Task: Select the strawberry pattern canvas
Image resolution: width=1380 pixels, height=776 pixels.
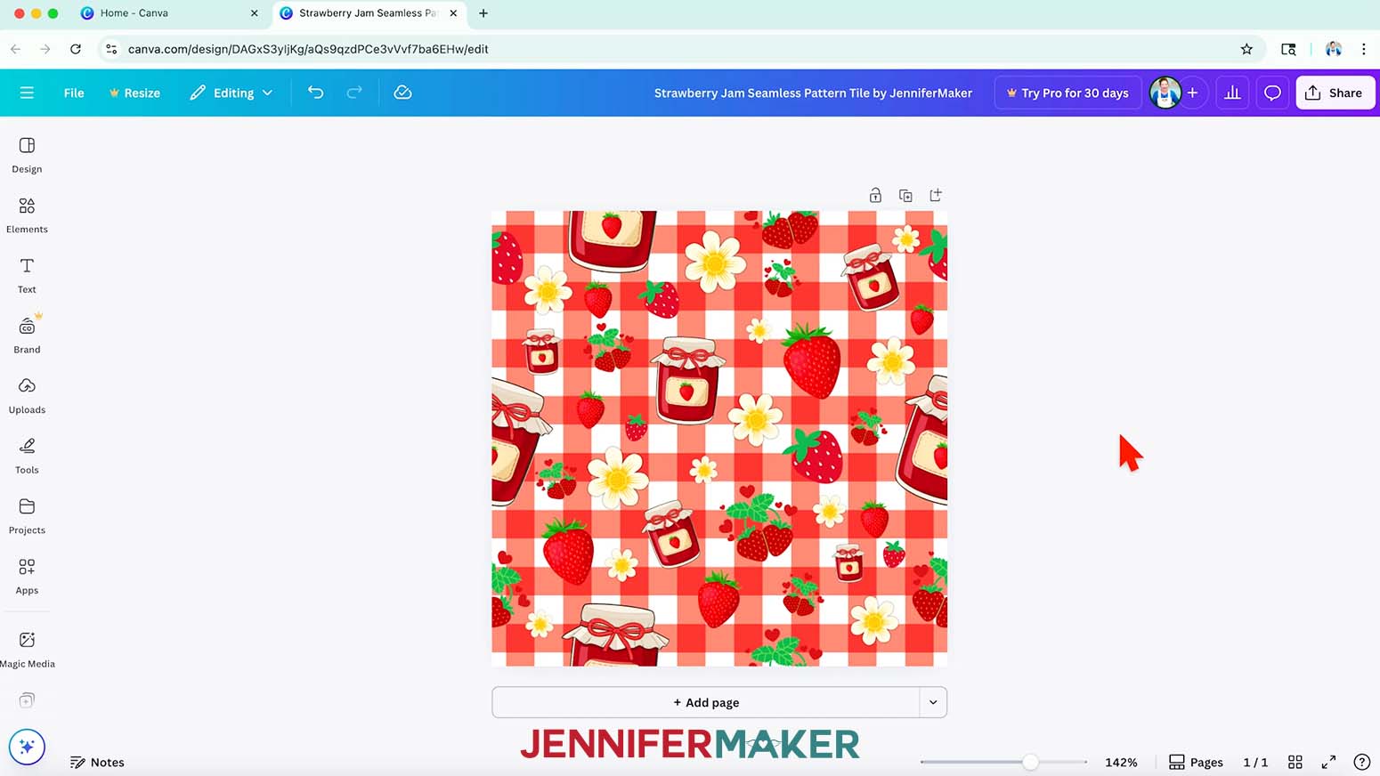Action: (719, 439)
